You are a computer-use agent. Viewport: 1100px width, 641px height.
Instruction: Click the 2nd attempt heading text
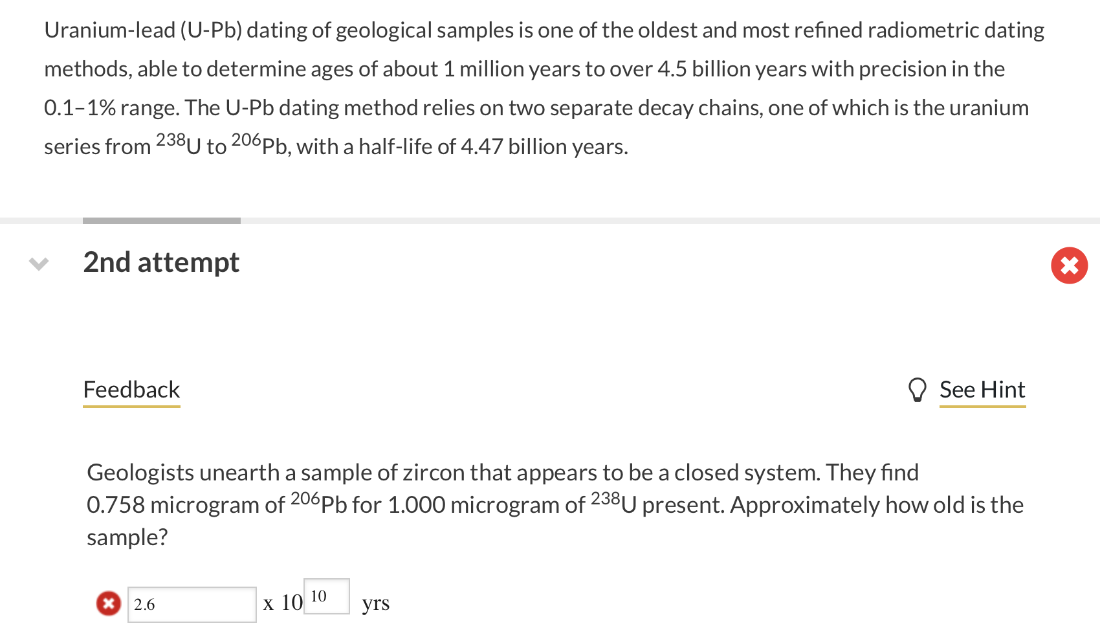coord(161,262)
